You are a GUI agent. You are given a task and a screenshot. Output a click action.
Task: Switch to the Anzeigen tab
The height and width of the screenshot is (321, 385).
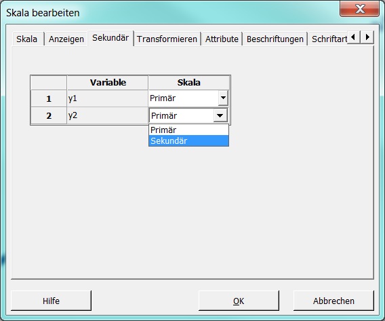click(66, 39)
